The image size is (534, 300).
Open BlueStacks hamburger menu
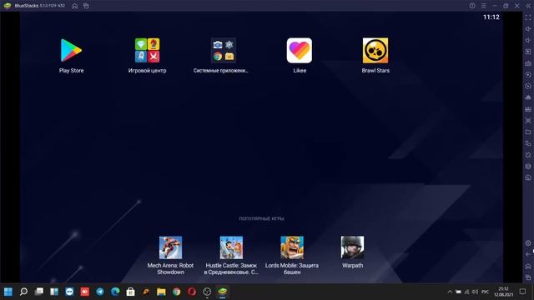tap(484, 6)
